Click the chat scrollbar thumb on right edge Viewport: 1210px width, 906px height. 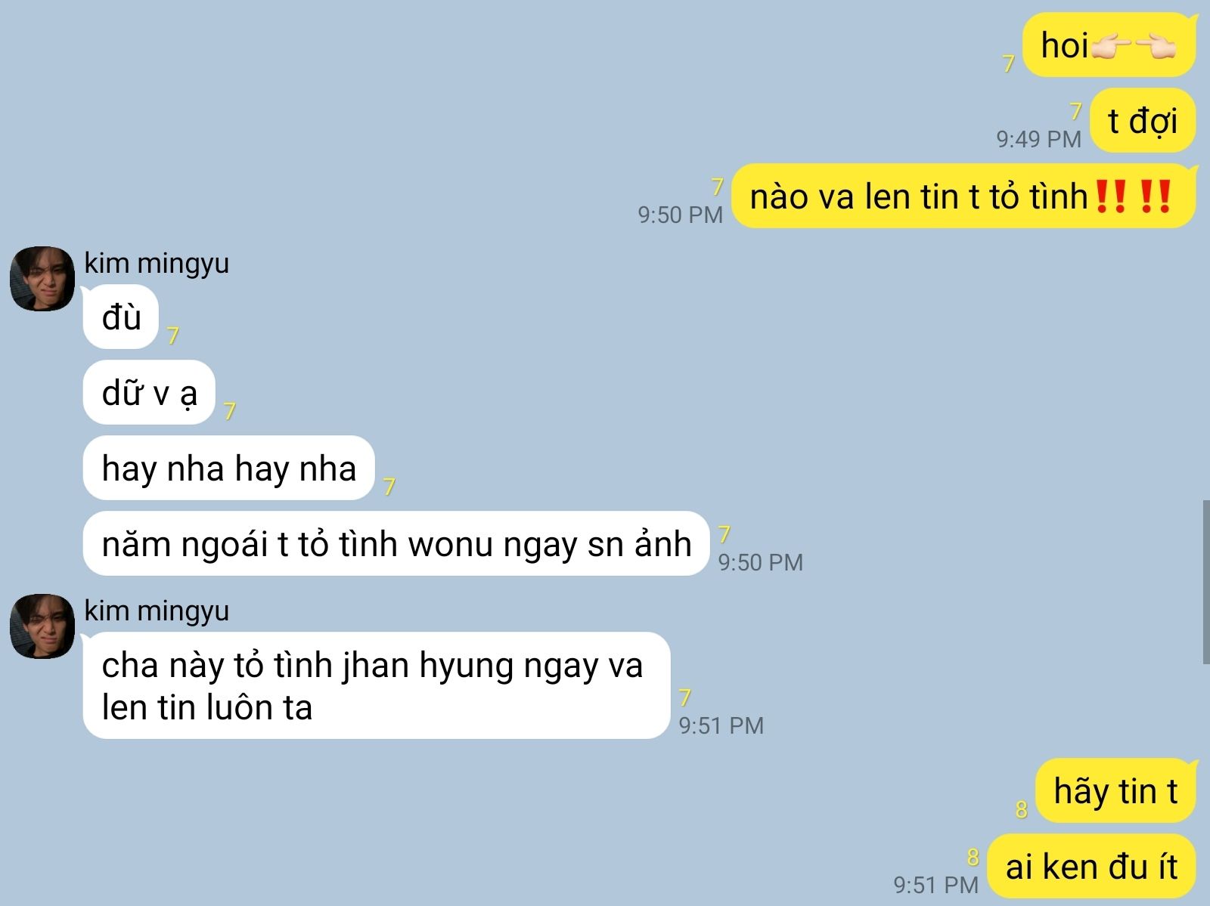pyautogui.click(x=1206, y=582)
